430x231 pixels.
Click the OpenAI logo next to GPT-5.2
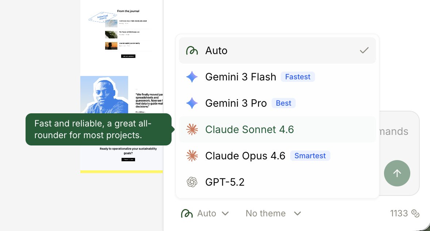click(192, 182)
